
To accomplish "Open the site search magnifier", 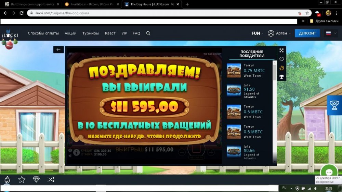I will (148, 33).
